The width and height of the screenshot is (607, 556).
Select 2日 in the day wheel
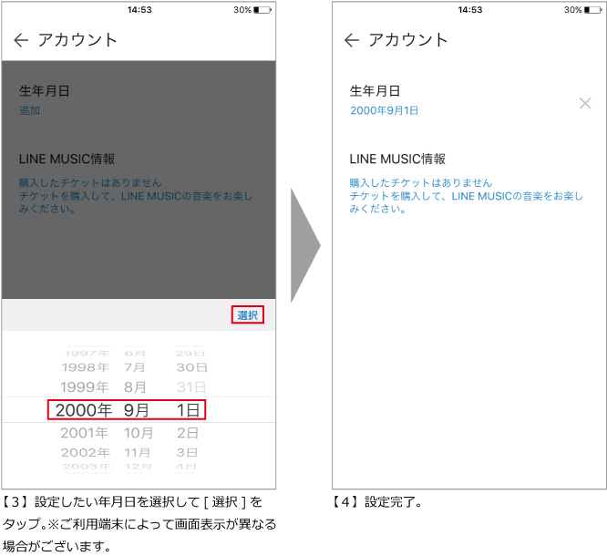[x=188, y=432]
